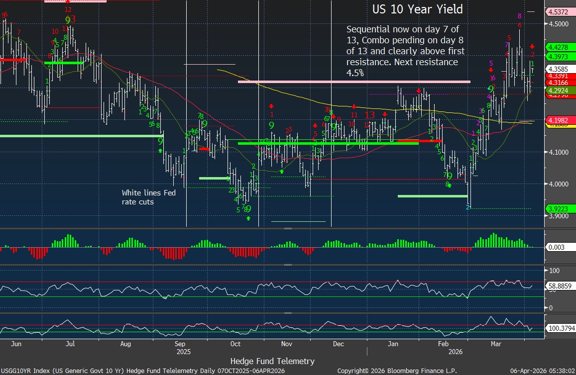Image resolution: width=576 pixels, height=375 pixels.
Task: Grab divider handle between price chart and histogram
Action: pyautogui.click(x=288, y=228)
